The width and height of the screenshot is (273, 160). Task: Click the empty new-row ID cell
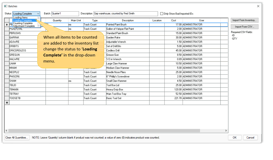coord(27,103)
